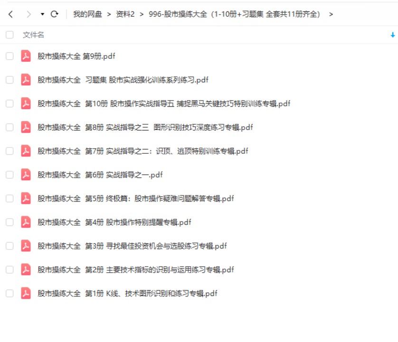Navigate to 资料2 breadcrumb
Image resolution: width=398 pixels, height=342 pixels.
[125, 14]
